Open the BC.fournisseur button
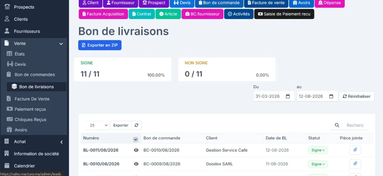The image size is (383, 176). click(x=202, y=14)
